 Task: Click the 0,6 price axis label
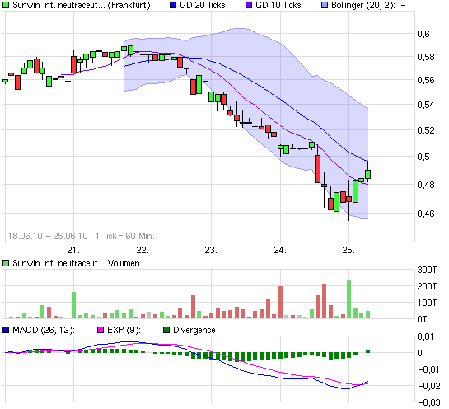tap(423, 34)
